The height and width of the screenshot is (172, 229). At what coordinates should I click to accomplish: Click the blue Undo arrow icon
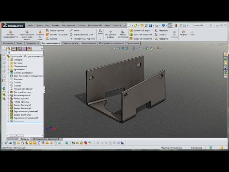[163, 25]
